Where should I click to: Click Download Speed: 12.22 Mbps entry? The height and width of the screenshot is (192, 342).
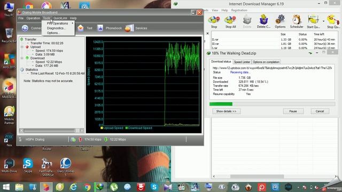point(49,62)
